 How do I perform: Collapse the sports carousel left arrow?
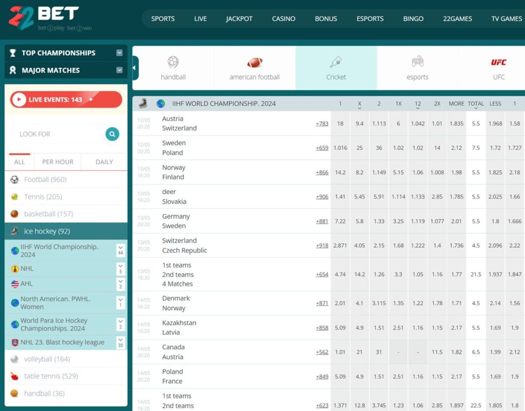pos(135,68)
